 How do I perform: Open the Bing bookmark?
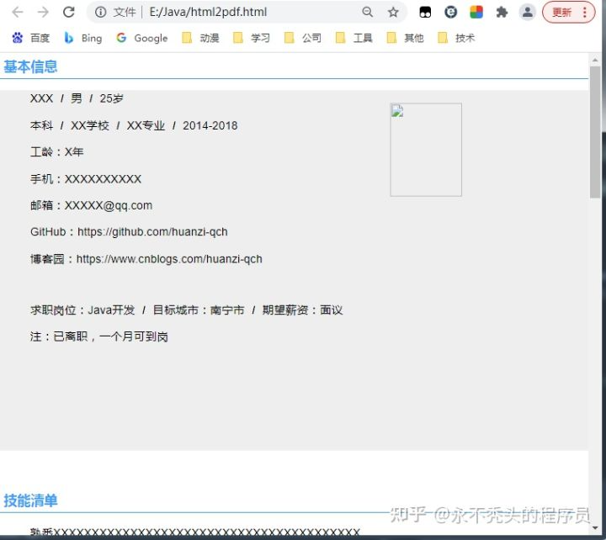click(x=83, y=38)
